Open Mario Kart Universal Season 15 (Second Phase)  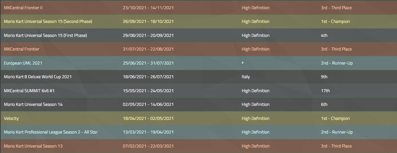(x=48, y=22)
